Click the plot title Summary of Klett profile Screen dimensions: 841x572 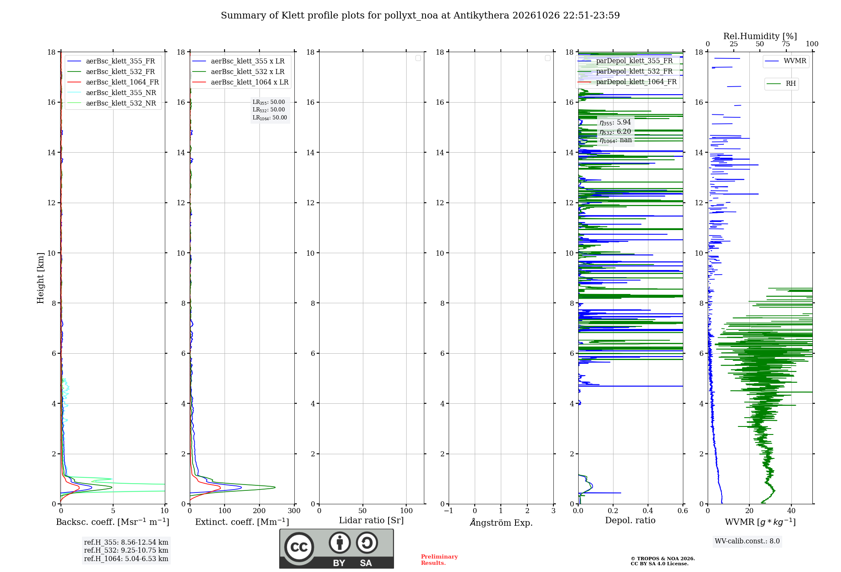[420, 16]
